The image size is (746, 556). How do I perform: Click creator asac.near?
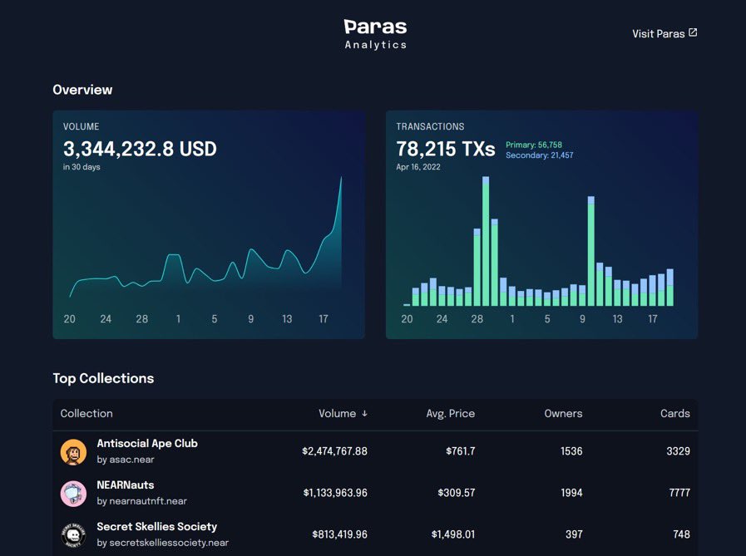click(131, 460)
